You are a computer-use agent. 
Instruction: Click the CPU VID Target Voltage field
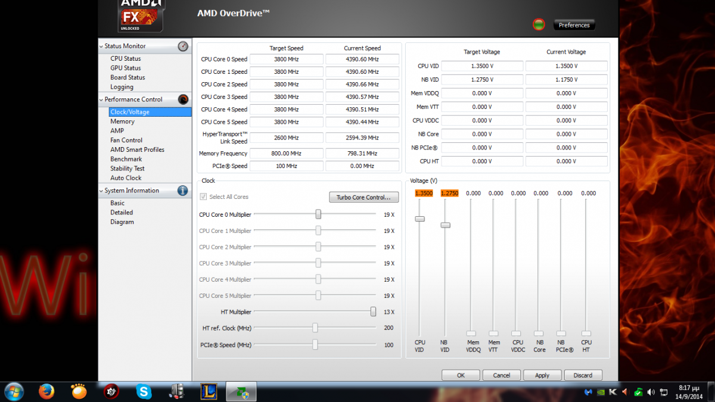(482, 66)
